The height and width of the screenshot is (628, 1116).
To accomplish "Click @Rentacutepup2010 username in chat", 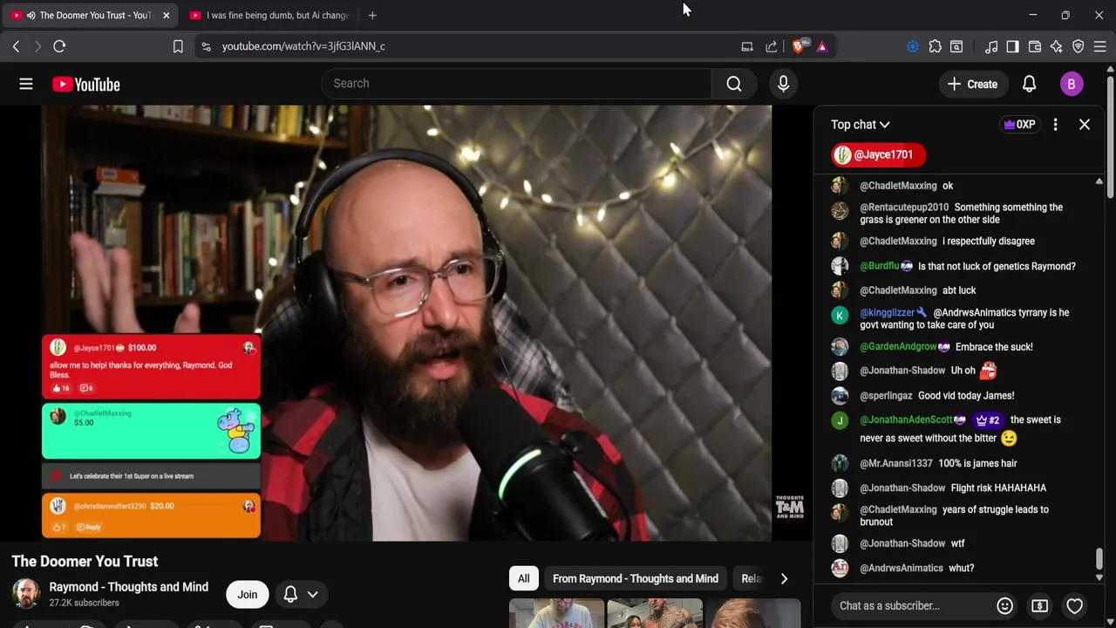I will pyautogui.click(x=904, y=208).
